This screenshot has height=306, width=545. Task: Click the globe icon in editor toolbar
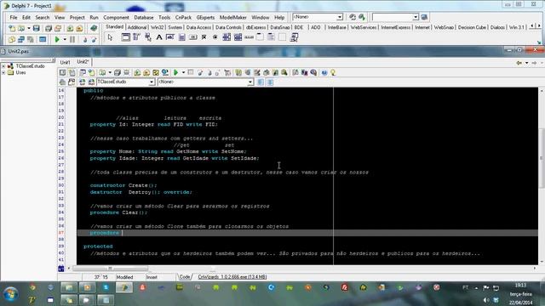click(165, 72)
